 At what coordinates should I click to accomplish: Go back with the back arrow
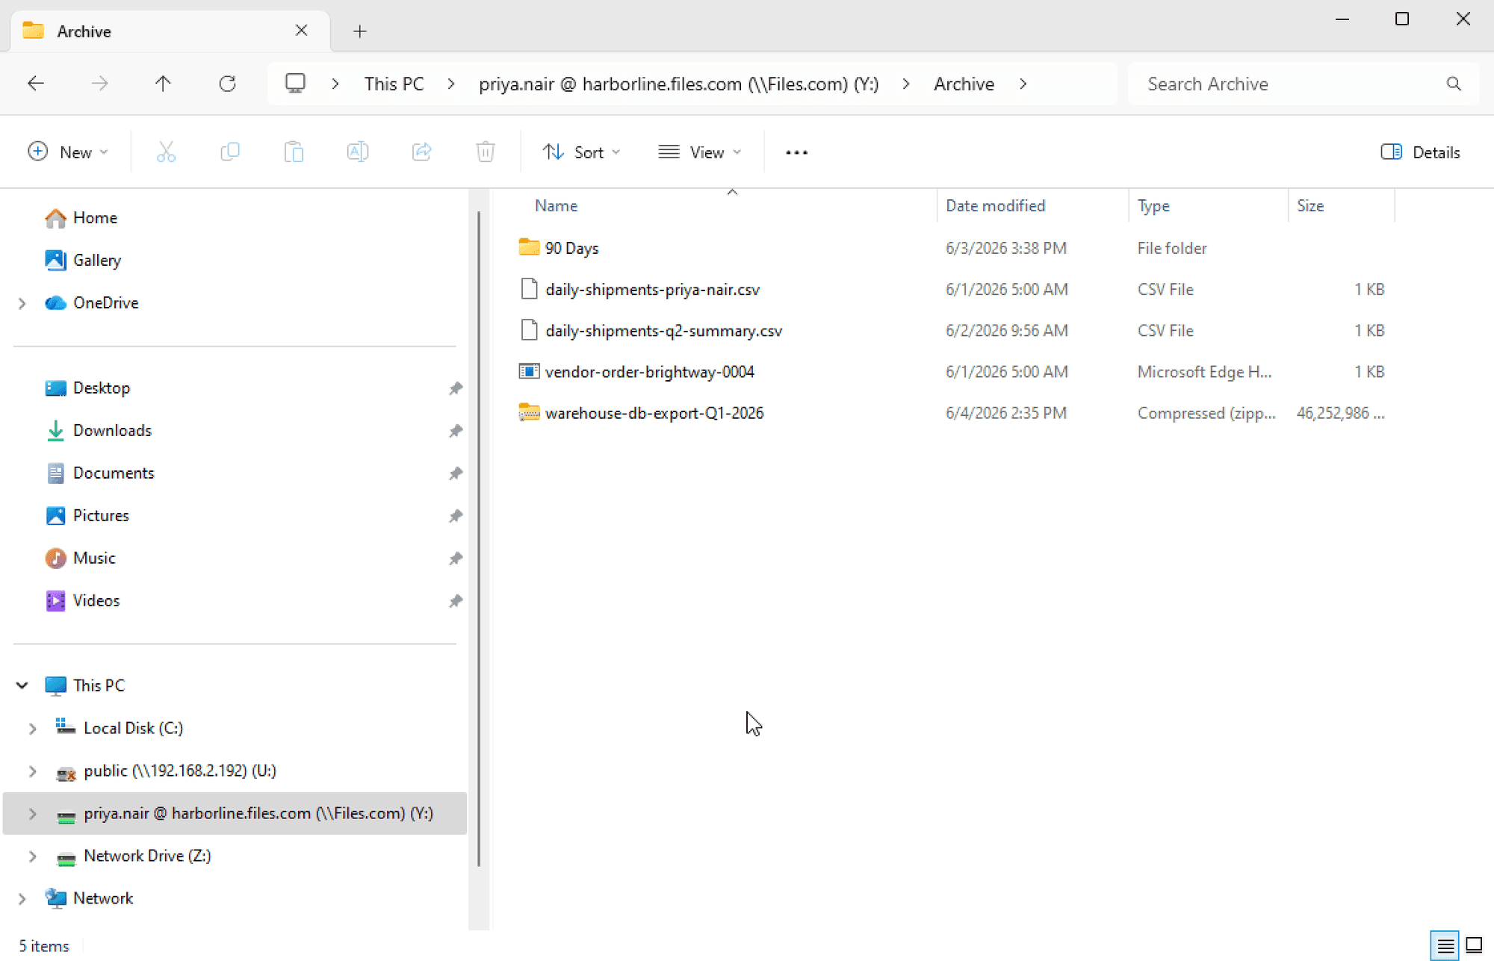pyautogui.click(x=36, y=84)
